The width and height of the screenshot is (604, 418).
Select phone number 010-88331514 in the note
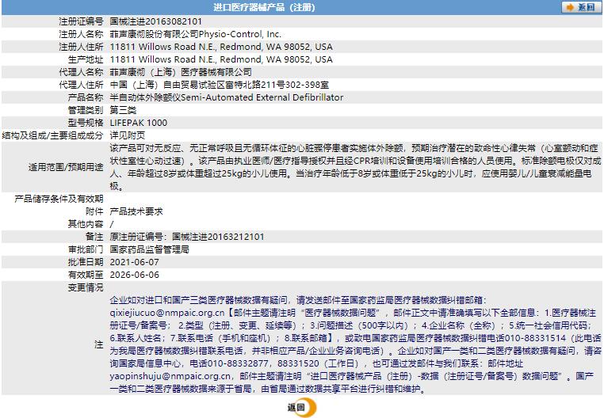coord(535,339)
